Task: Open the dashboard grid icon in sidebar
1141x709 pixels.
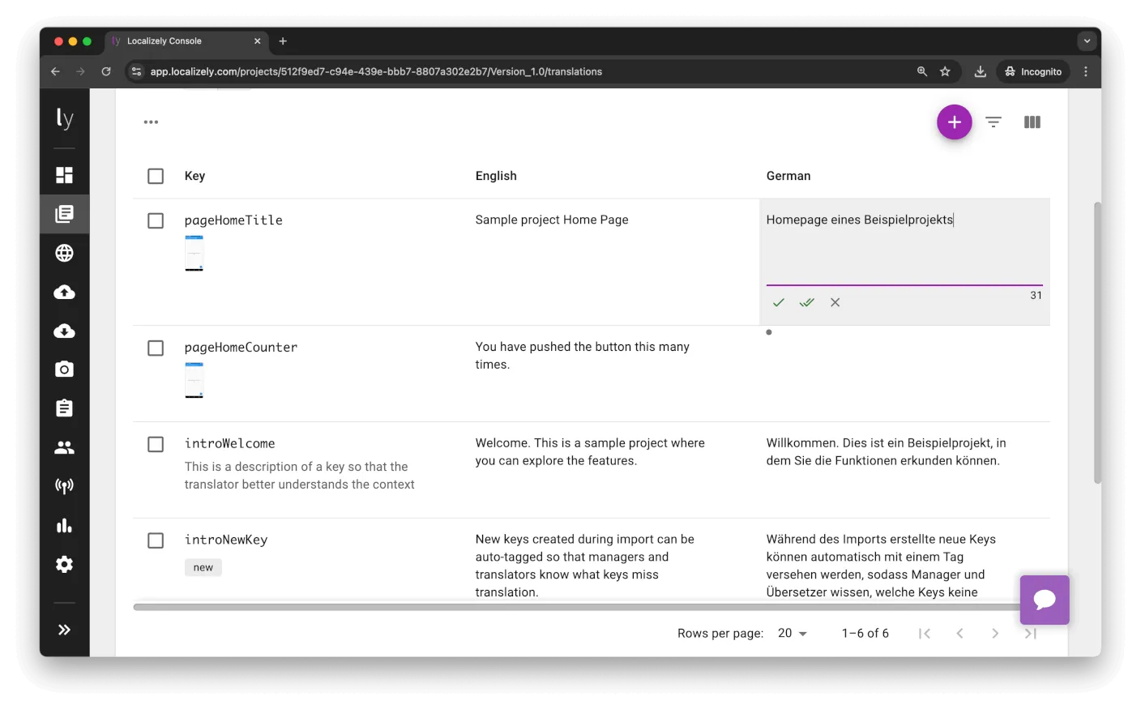Action: tap(64, 175)
